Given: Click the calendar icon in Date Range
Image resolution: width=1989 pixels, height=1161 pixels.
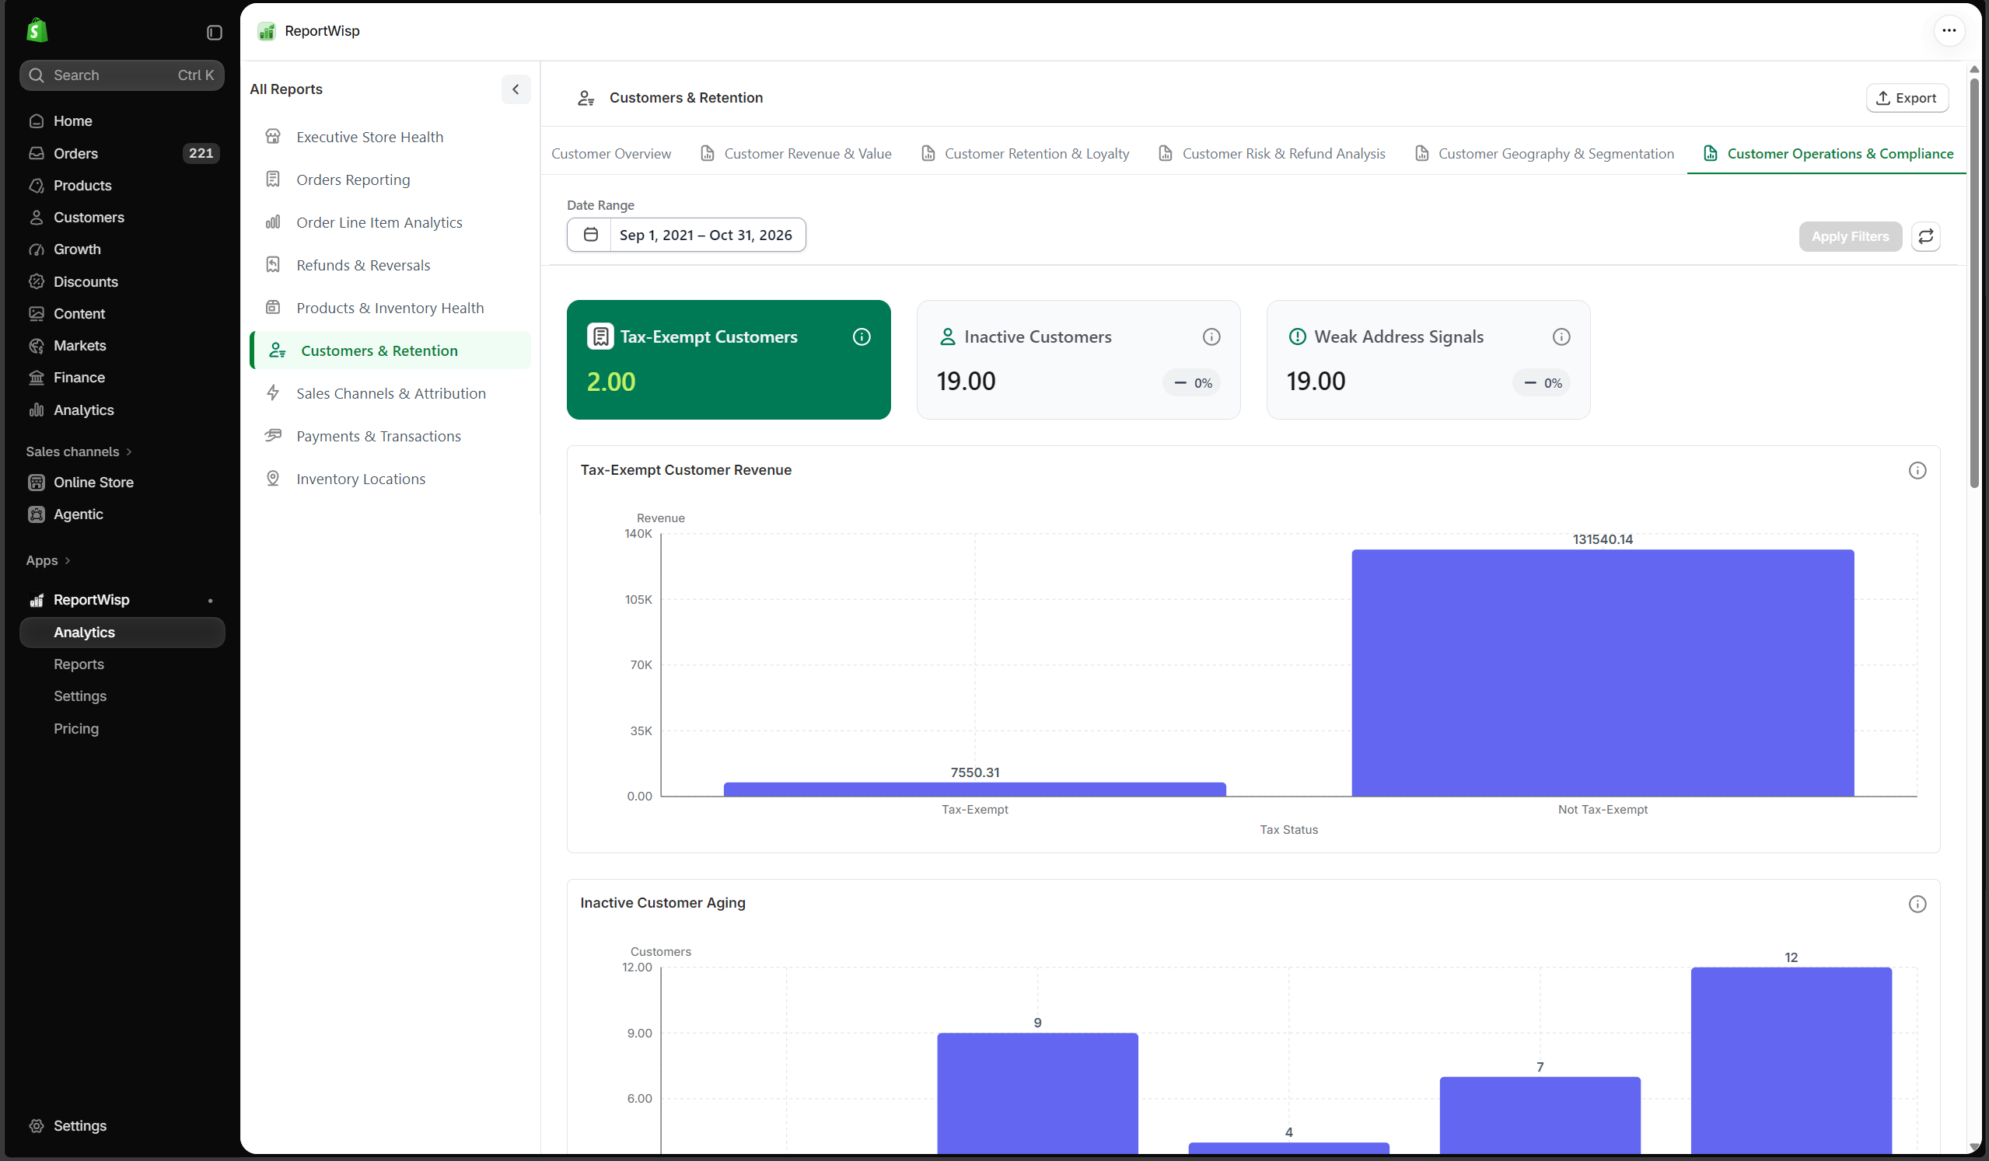Looking at the screenshot, I should coord(590,234).
